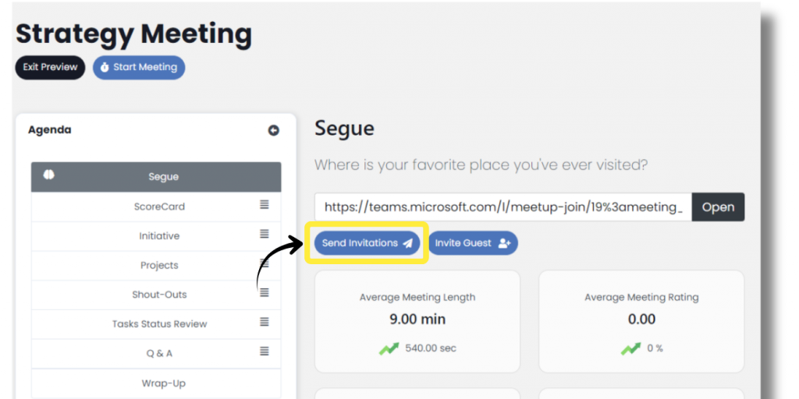Screen dimensions: 799x399
Task: Collapse the Agenda panel arrow icon
Action: coord(273,131)
